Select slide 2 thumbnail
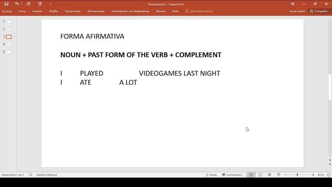The width and height of the screenshot is (332, 187). point(9,29)
